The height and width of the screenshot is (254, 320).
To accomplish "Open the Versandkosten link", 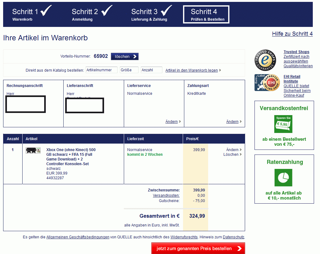I will (x=166, y=195).
